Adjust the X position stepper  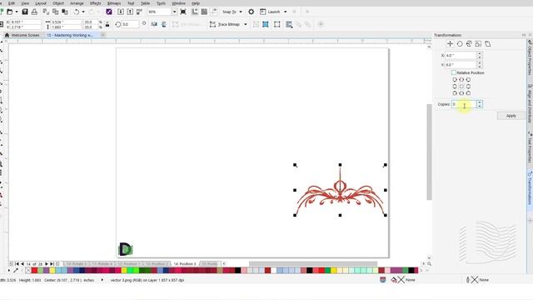(480, 55)
